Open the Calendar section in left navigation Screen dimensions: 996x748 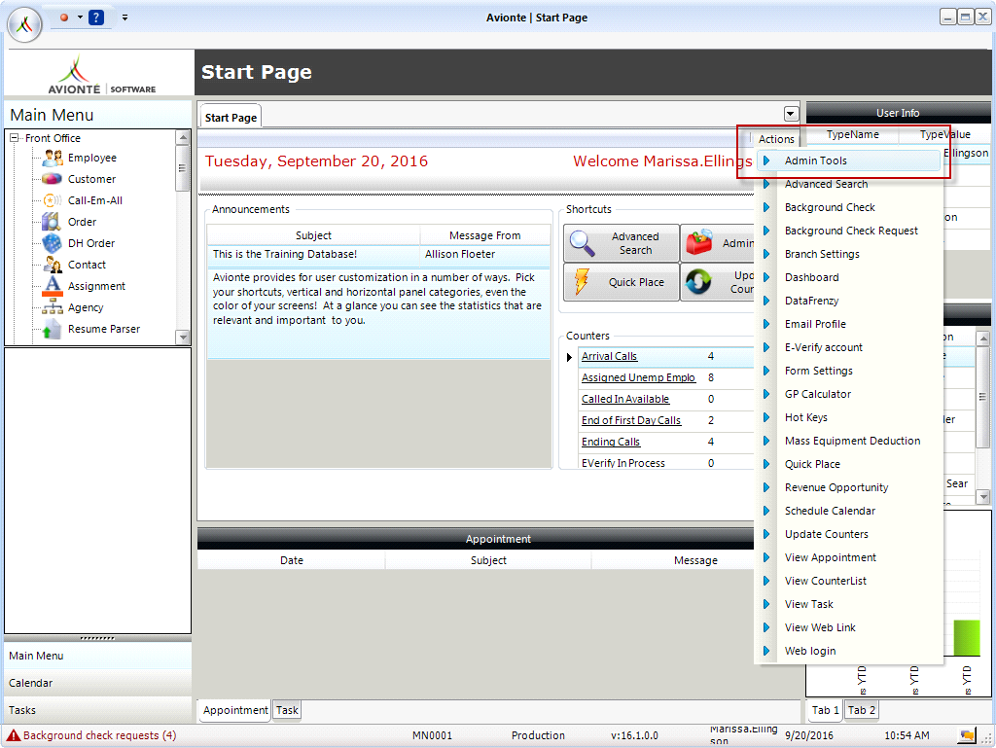coord(97,683)
